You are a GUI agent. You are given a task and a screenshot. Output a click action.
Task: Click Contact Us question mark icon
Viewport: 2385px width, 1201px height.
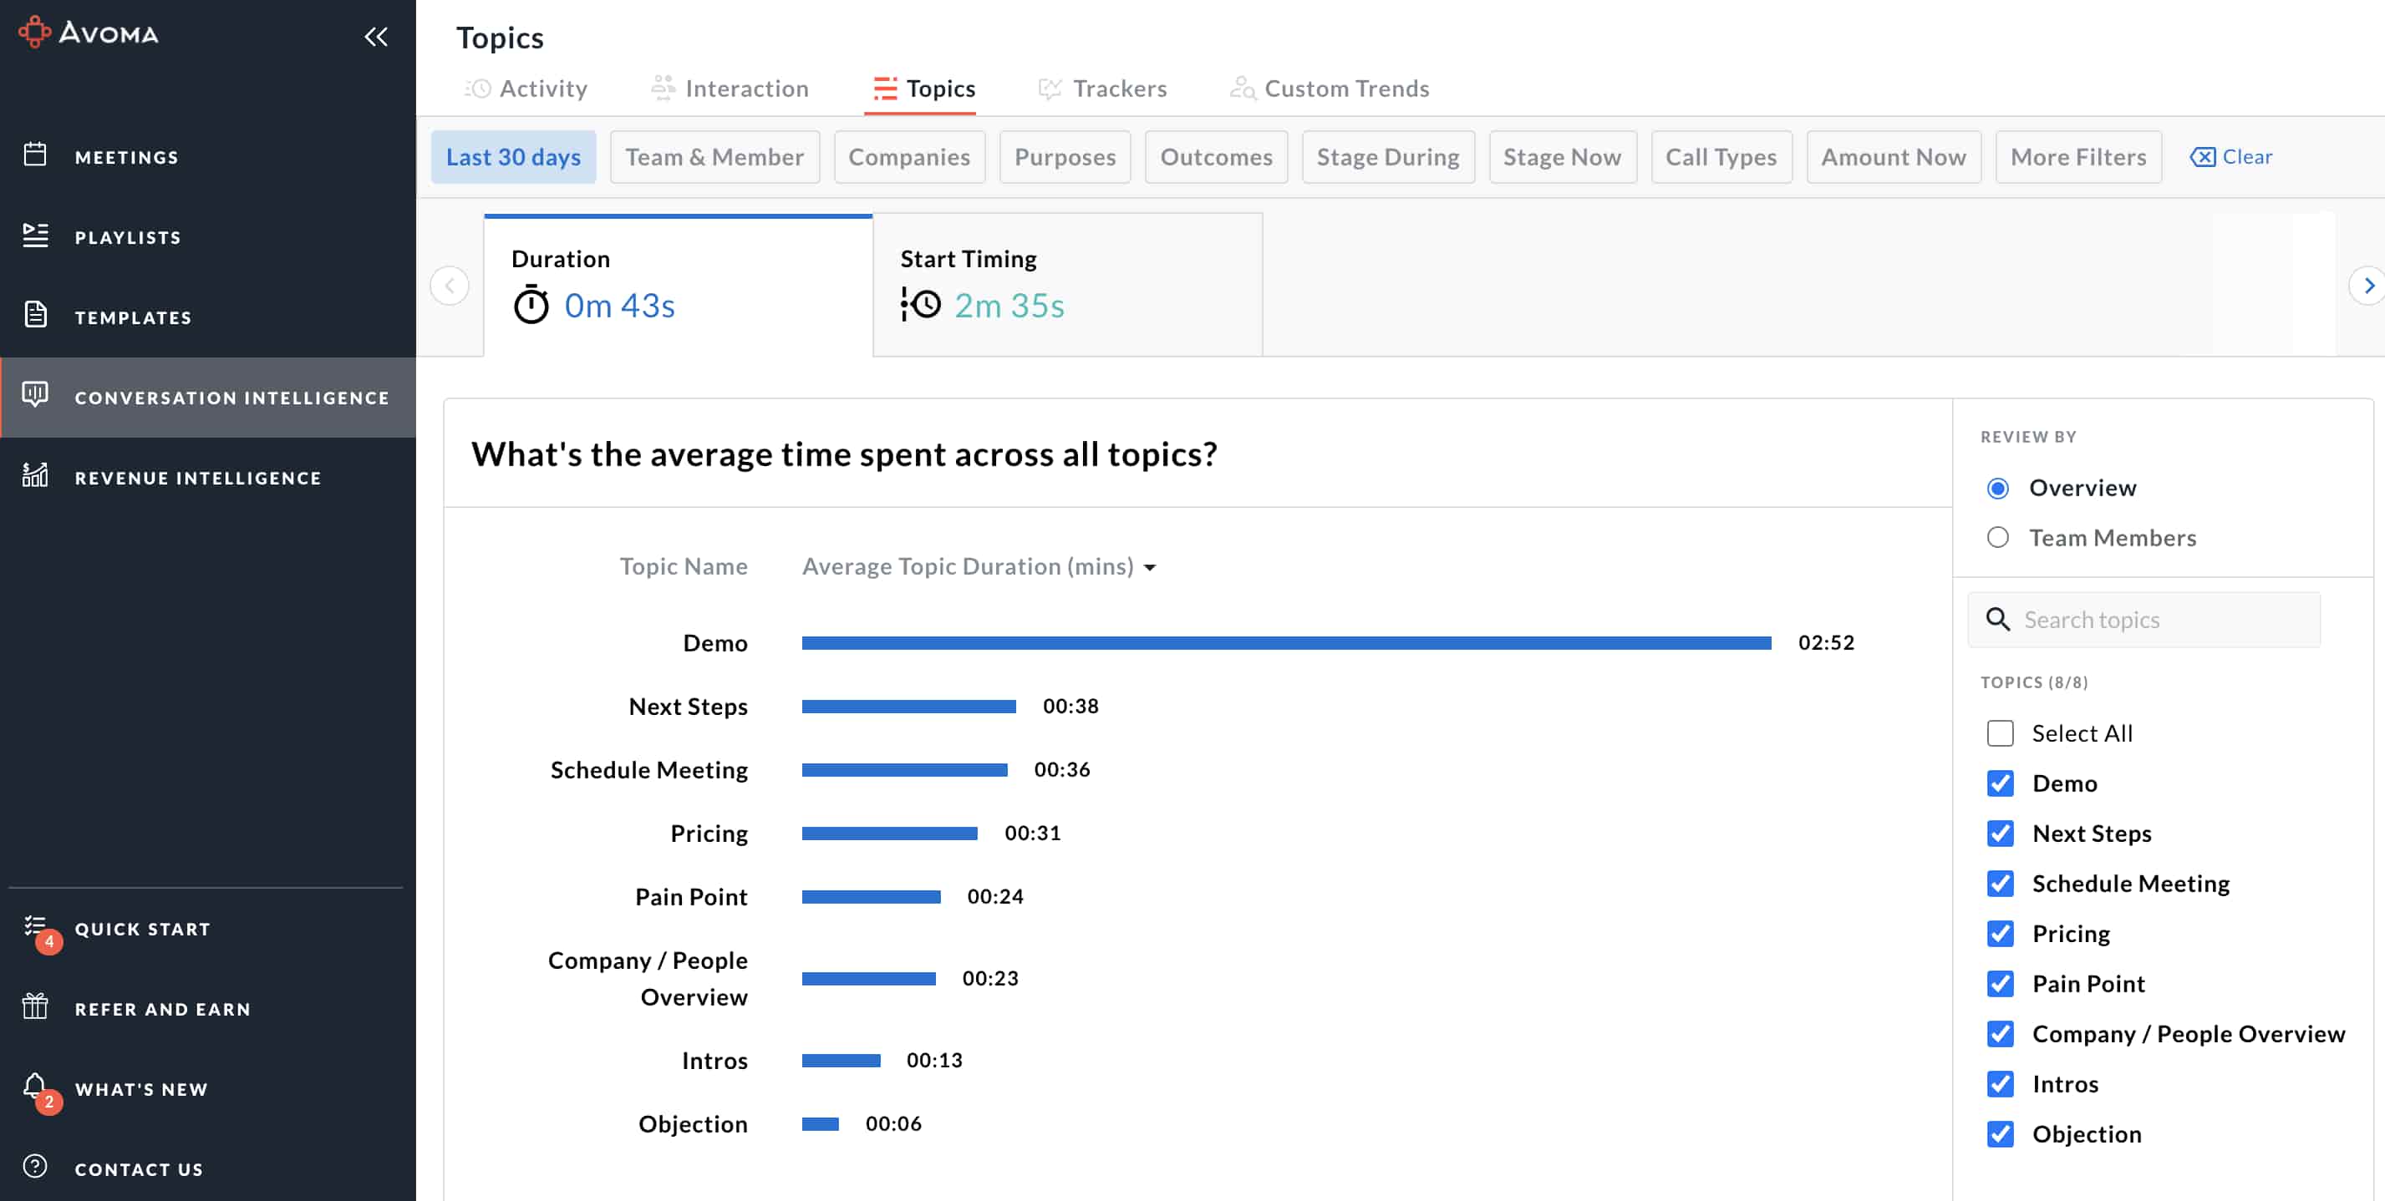[x=35, y=1166]
